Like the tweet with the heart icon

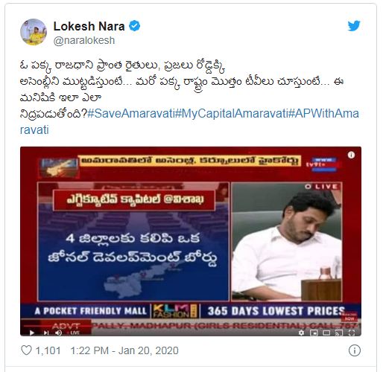(26, 350)
